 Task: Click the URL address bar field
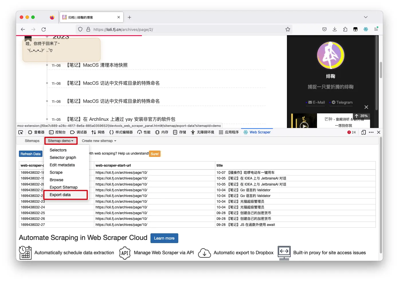point(183,29)
